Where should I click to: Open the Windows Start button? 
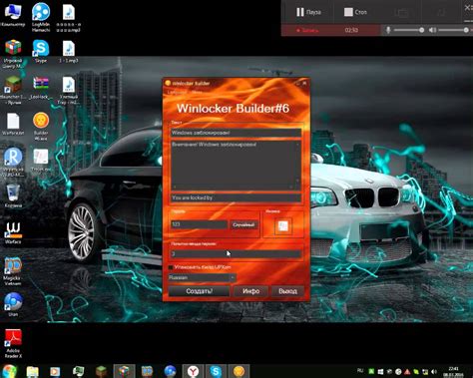pos(10,371)
